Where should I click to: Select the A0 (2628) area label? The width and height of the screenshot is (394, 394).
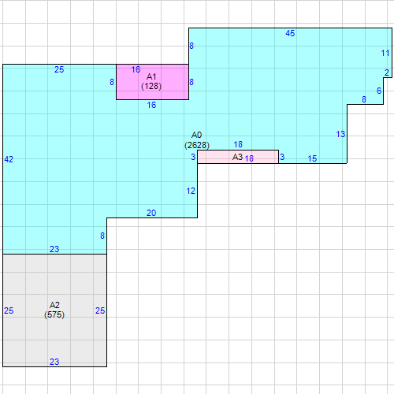coord(197,140)
